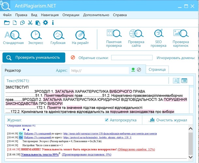This screenshot has height=163, width=199.
Task: Click Очистить журнал button
Action: pyautogui.click(x=168, y=120)
